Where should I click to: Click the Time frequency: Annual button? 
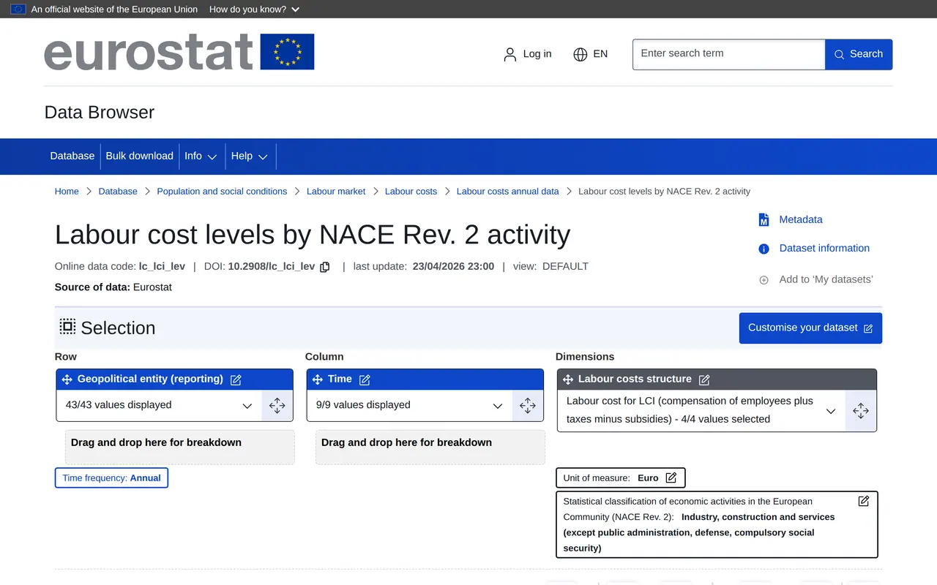pos(111,478)
